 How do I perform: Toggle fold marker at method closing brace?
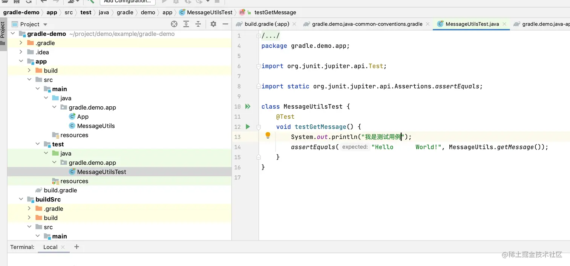coord(259,157)
